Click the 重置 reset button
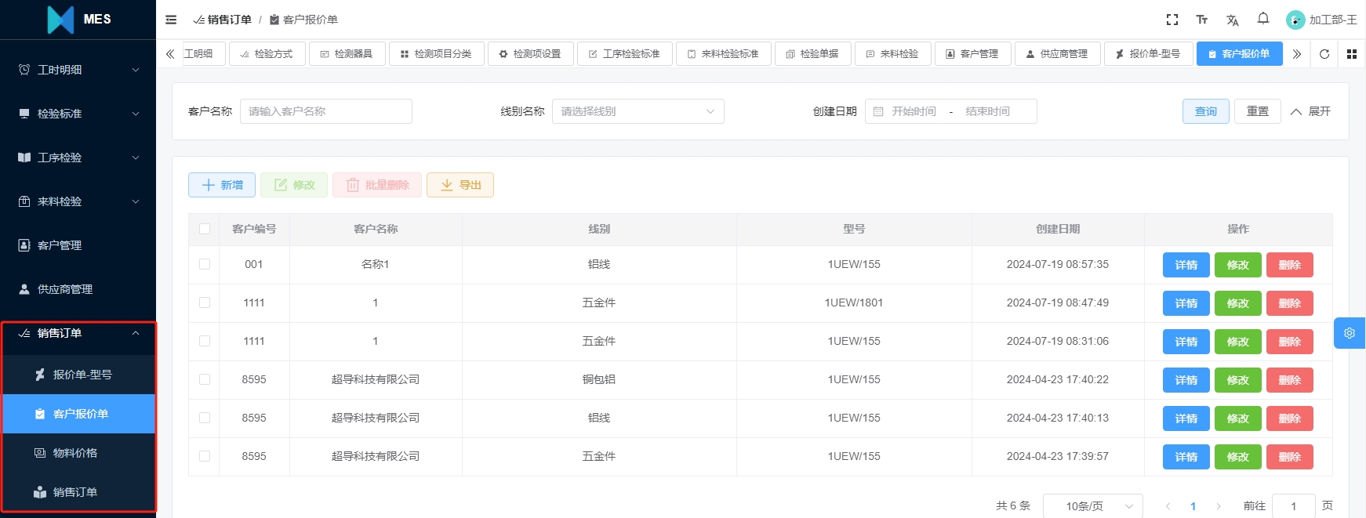 [1258, 111]
